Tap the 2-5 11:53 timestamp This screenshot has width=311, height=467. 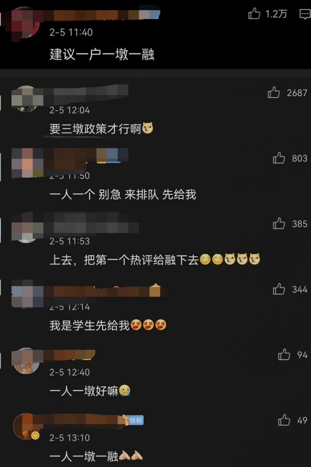(69, 241)
